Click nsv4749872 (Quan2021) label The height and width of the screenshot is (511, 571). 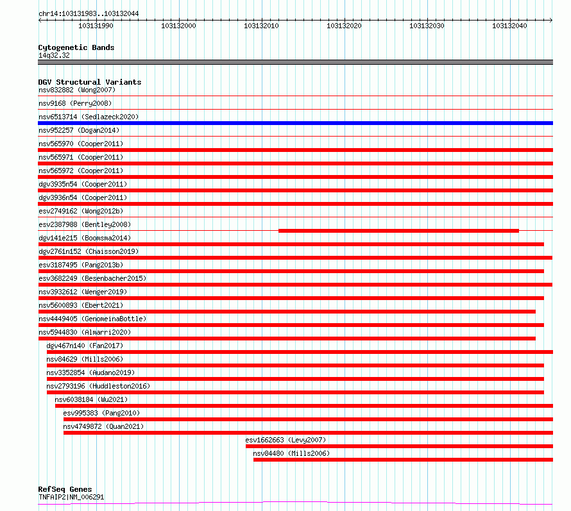coord(103,426)
